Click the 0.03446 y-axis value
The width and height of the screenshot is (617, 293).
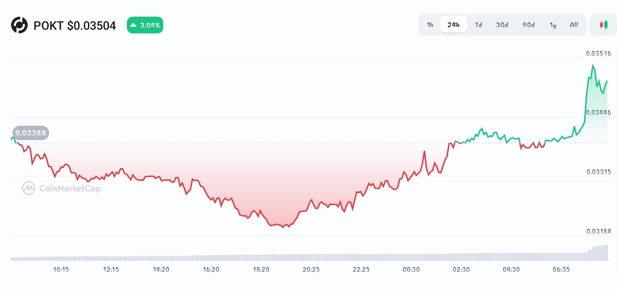pyautogui.click(x=598, y=112)
